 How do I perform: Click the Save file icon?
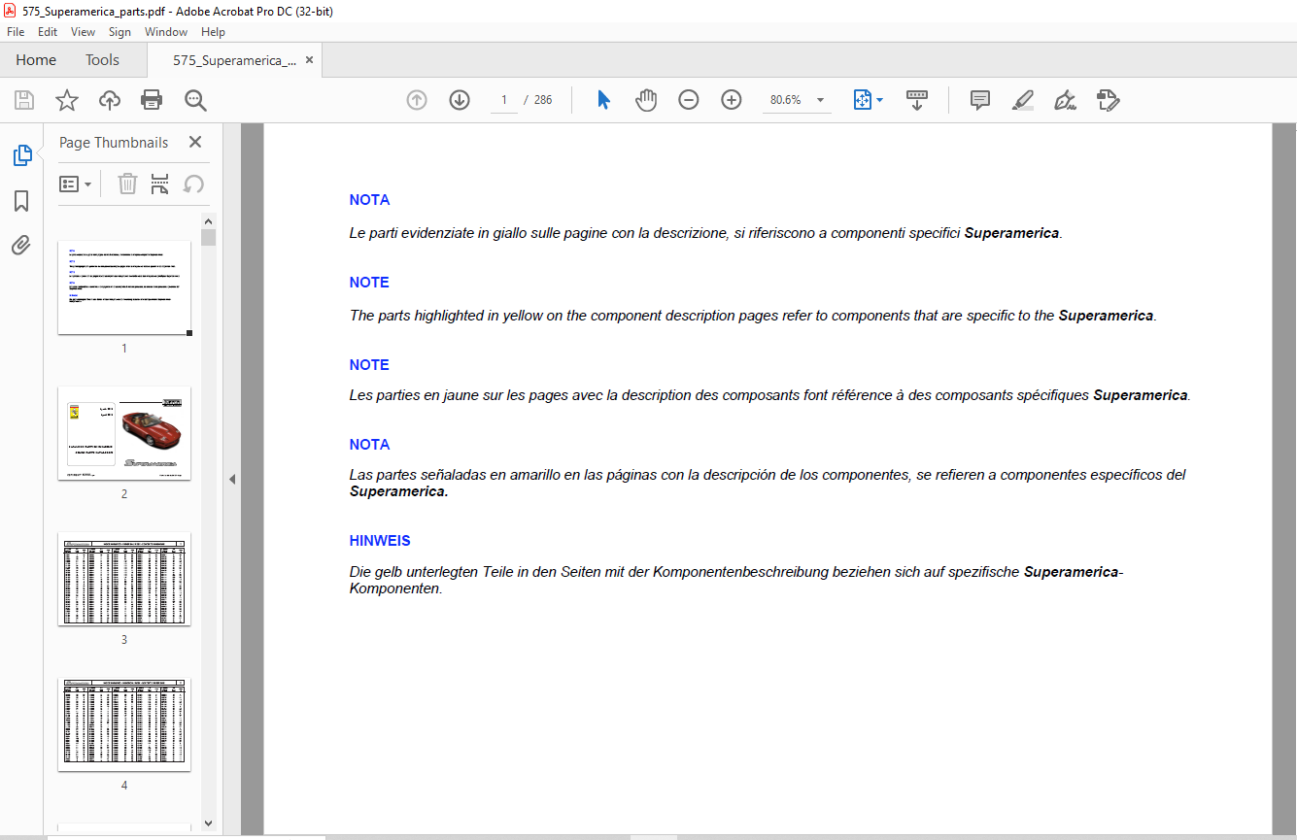24,100
